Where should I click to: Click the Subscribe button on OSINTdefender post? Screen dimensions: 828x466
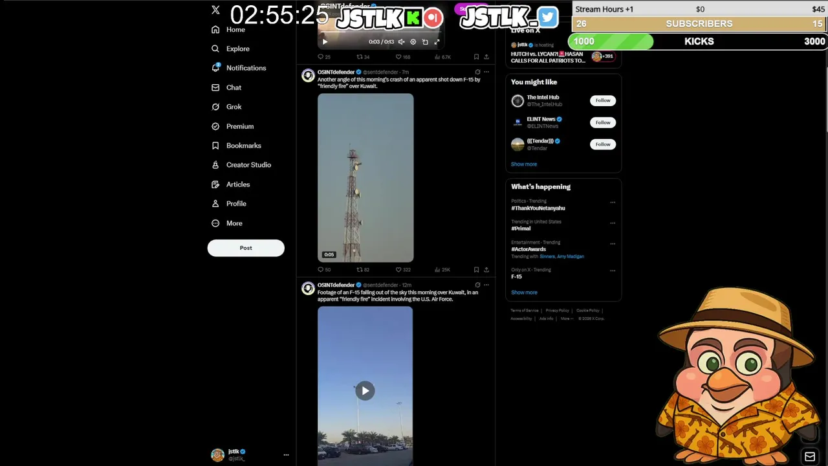pos(462,8)
